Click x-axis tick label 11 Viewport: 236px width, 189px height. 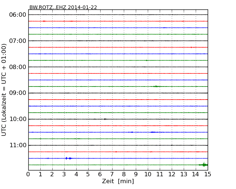pos(160,174)
